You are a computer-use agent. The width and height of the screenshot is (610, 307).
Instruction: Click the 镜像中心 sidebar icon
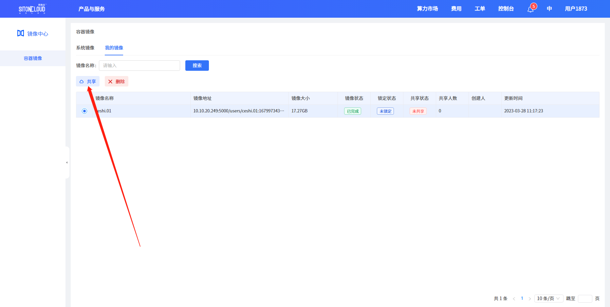[21, 33]
